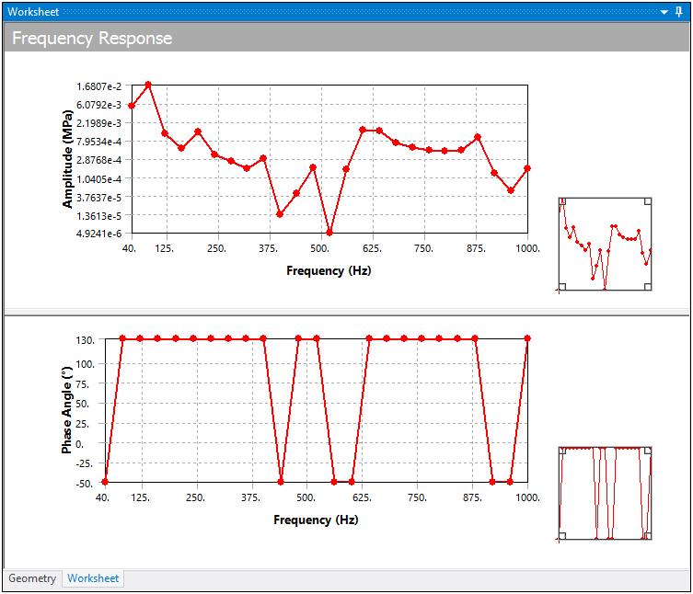The image size is (693, 594).
Task: Select the lowest amplitude point near 500 Hz
Action: coord(329,233)
